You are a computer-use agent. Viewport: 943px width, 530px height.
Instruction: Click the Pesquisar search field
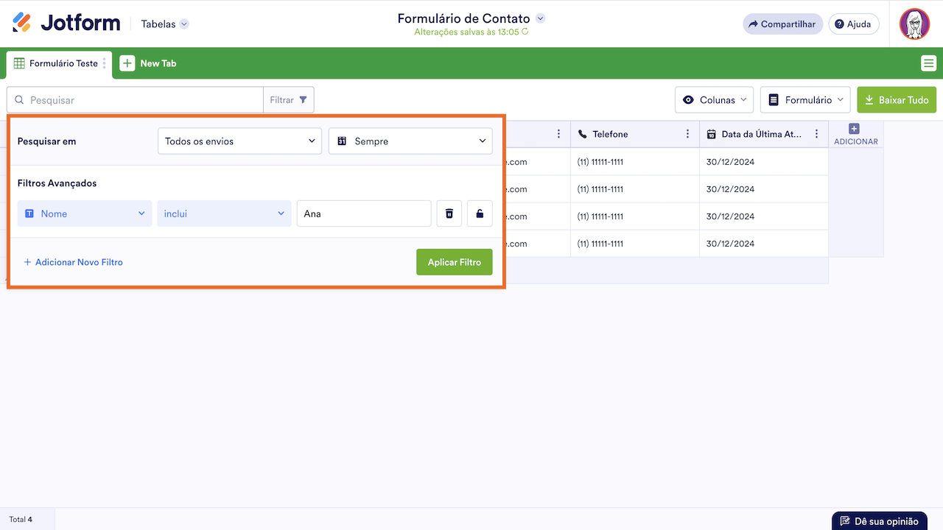[x=140, y=100]
